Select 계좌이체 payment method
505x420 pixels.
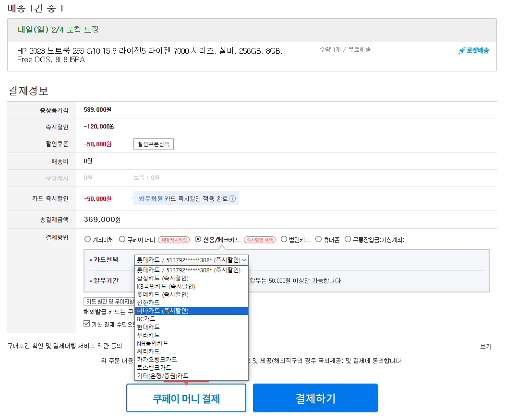87,239
